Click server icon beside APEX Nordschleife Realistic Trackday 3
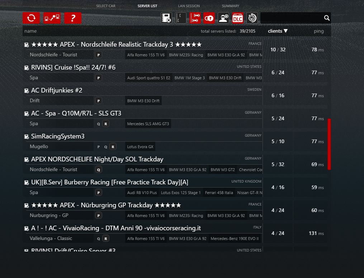The width and height of the screenshot is (364, 278). (x=27, y=44)
